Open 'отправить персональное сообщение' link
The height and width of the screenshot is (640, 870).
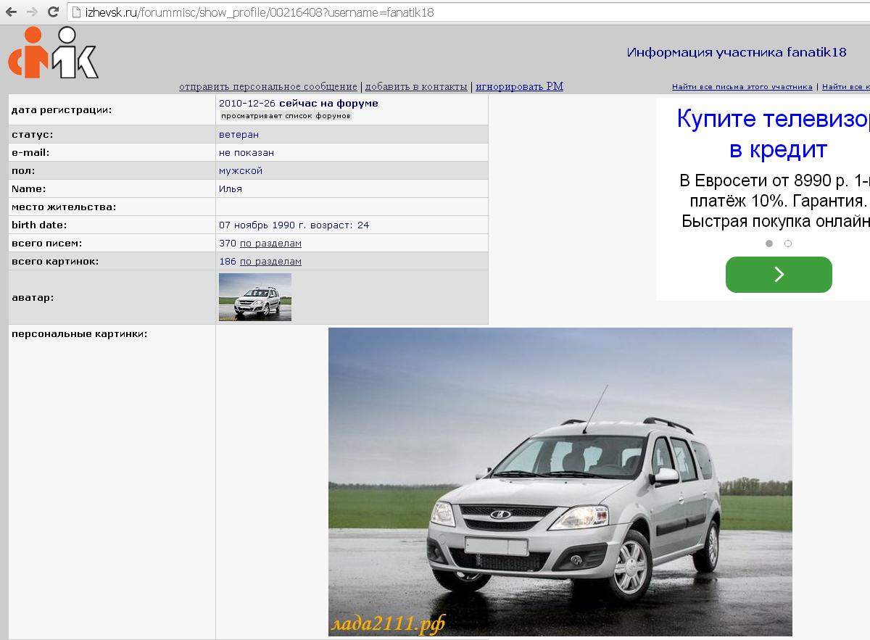click(x=268, y=87)
